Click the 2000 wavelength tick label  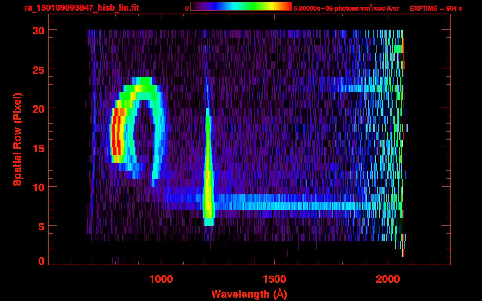[x=387, y=279]
